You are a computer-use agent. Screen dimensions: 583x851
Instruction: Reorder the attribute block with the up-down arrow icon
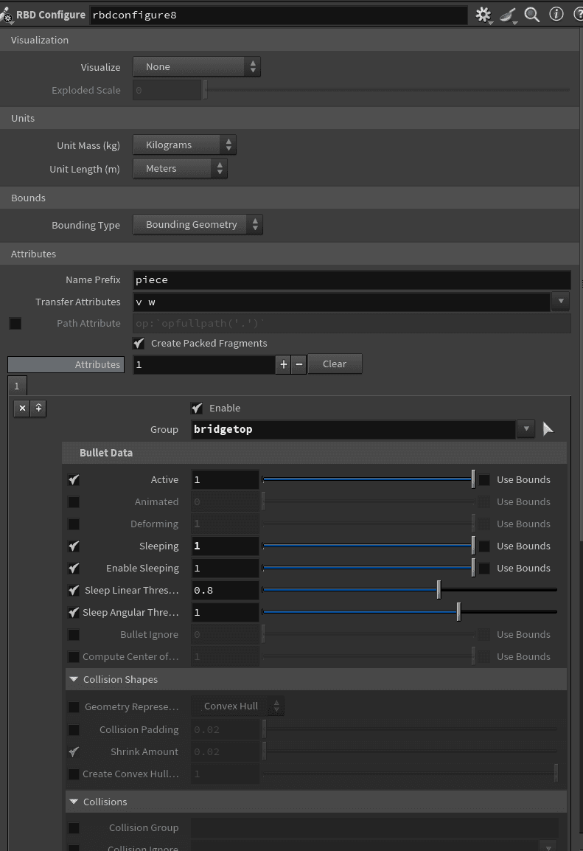tap(38, 408)
